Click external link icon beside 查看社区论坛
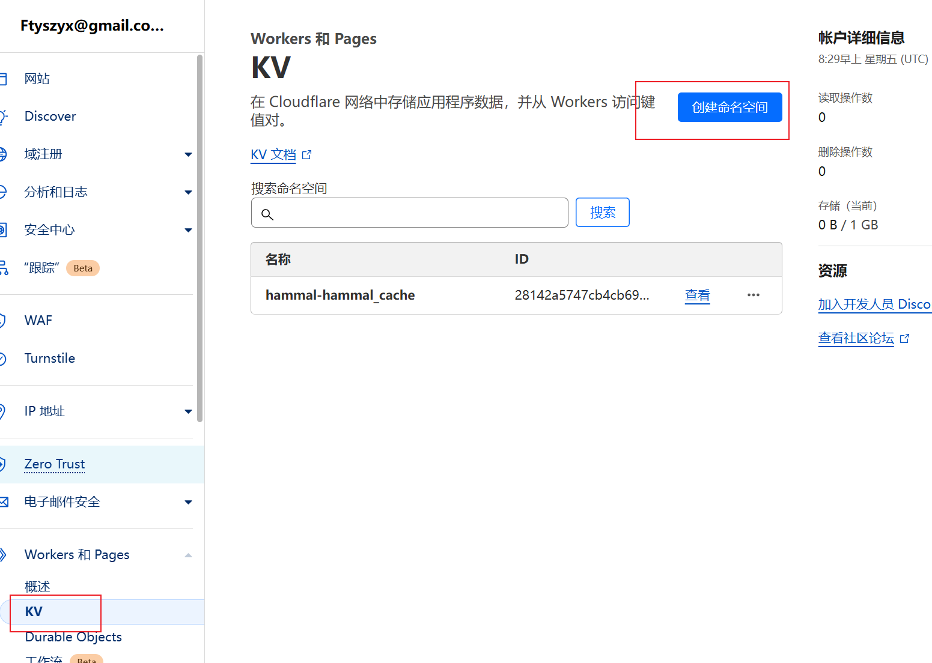Viewport: 932px width, 663px height. [x=904, y=339]
